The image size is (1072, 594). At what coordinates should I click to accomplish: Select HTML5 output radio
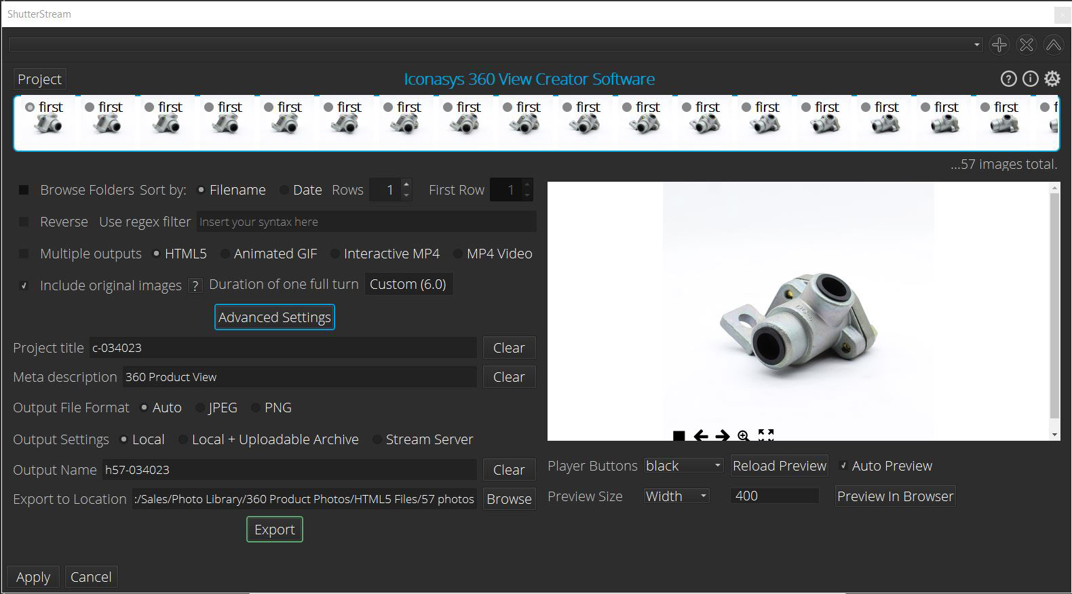156,254
